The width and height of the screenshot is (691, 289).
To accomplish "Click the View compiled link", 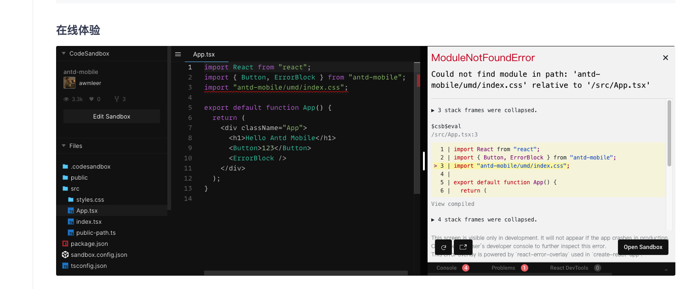I will click(453, 204).
